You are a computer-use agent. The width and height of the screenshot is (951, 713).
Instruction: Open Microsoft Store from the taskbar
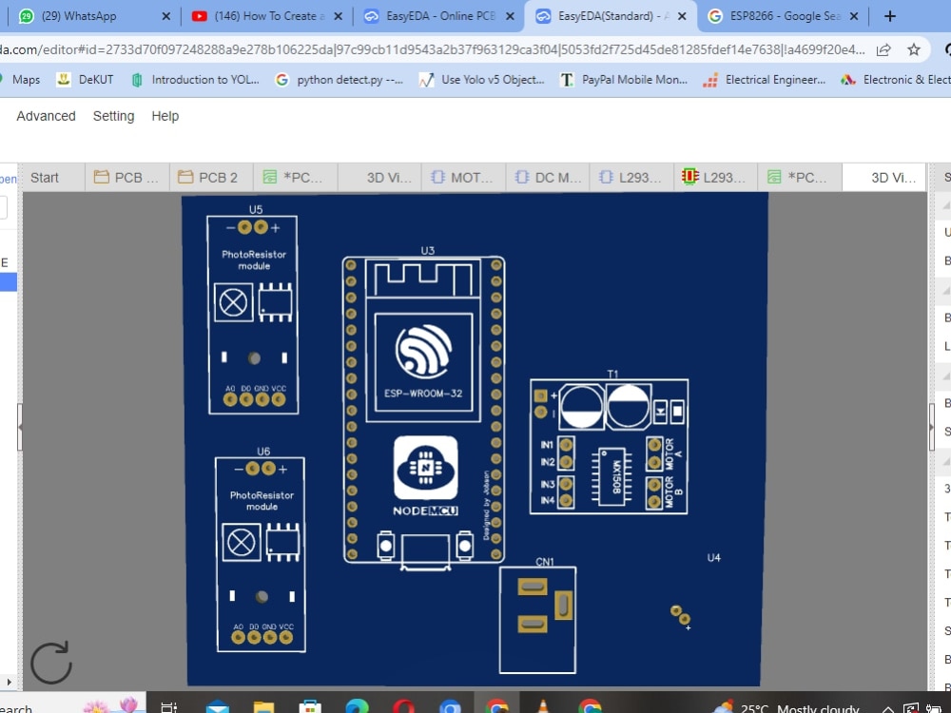coord(310,707)
